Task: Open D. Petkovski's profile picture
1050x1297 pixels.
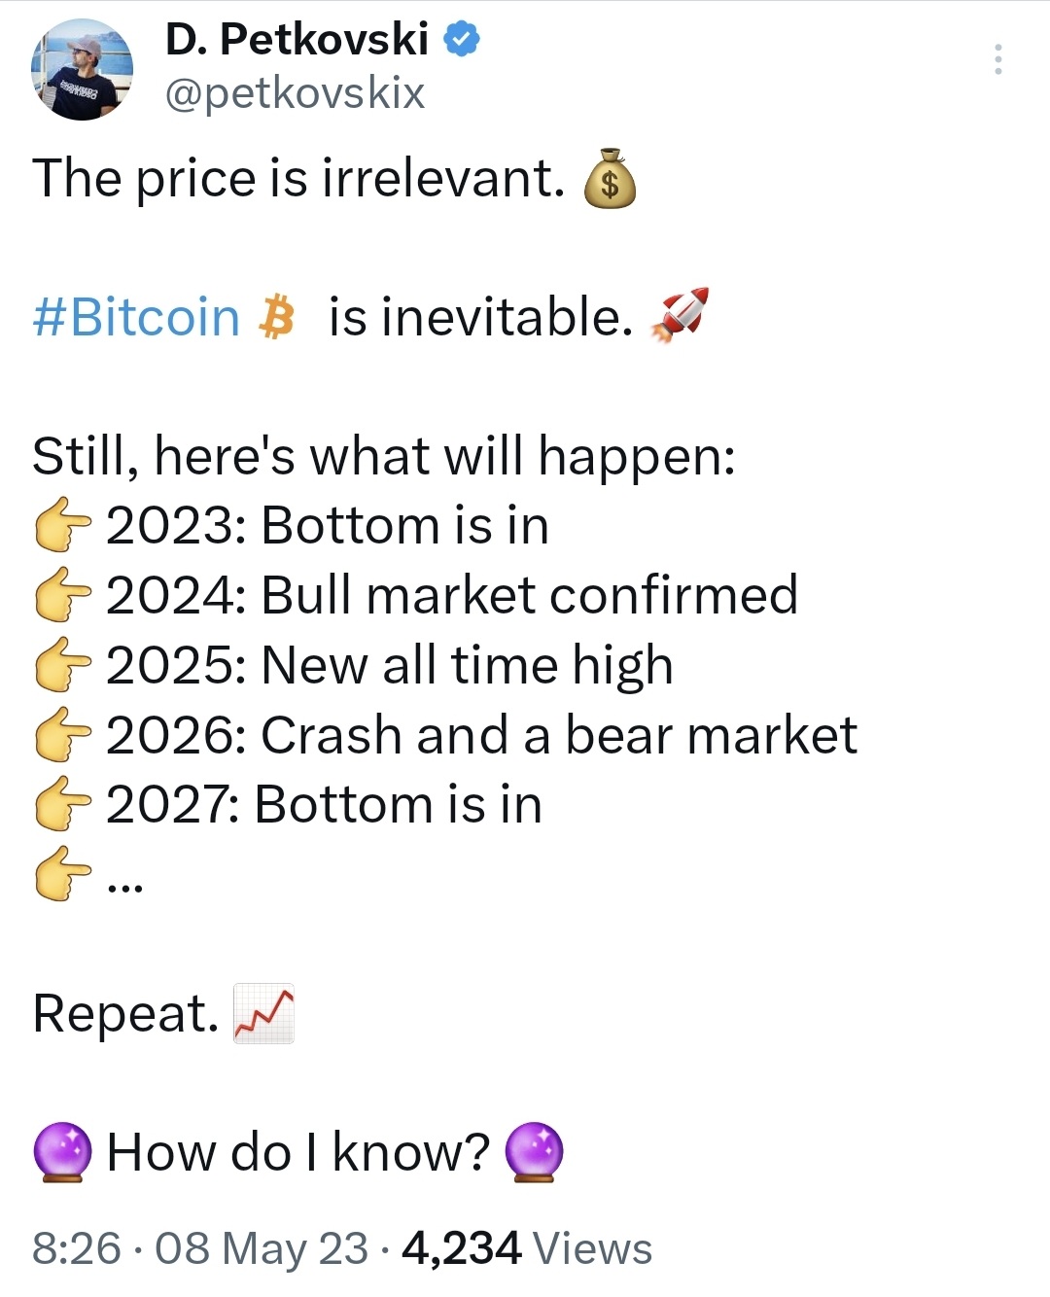Action: tap(82, 71)
